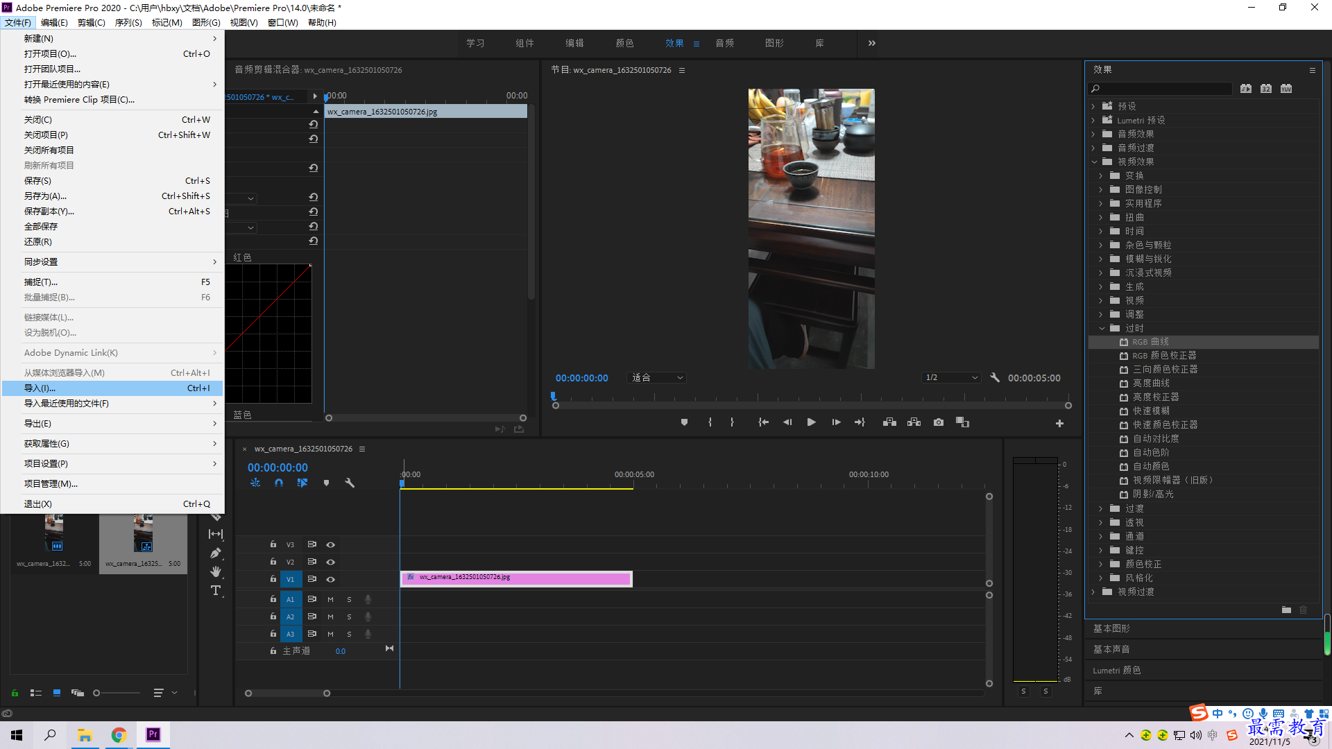This screenshot has width=1332, height=749.
Task: Click the effects search field
Action: coord(1160,88)
